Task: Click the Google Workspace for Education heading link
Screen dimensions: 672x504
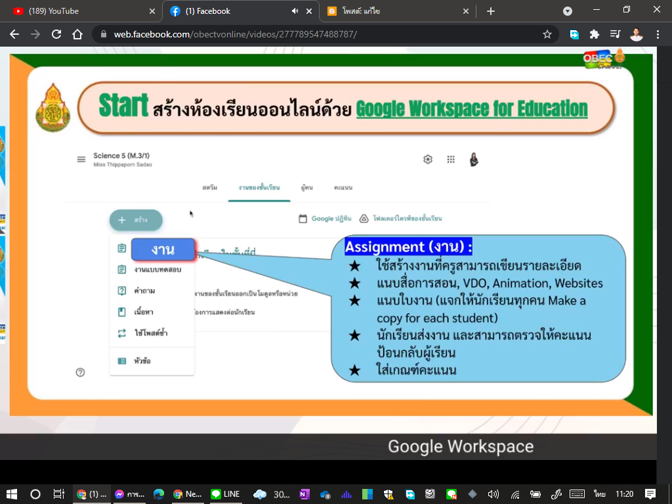Action: pyautogui.click(x=472, y=108)
